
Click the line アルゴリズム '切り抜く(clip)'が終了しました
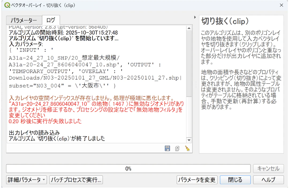pos(57,138)
